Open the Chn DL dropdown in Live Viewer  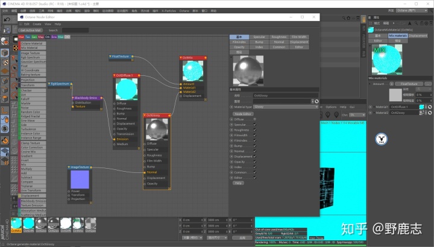[x=357, y=114]
